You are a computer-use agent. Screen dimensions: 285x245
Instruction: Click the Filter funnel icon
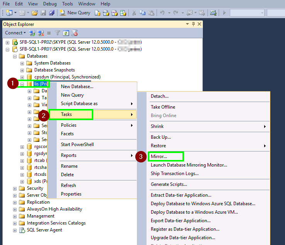pyautogui.click(x=57, y=33)
